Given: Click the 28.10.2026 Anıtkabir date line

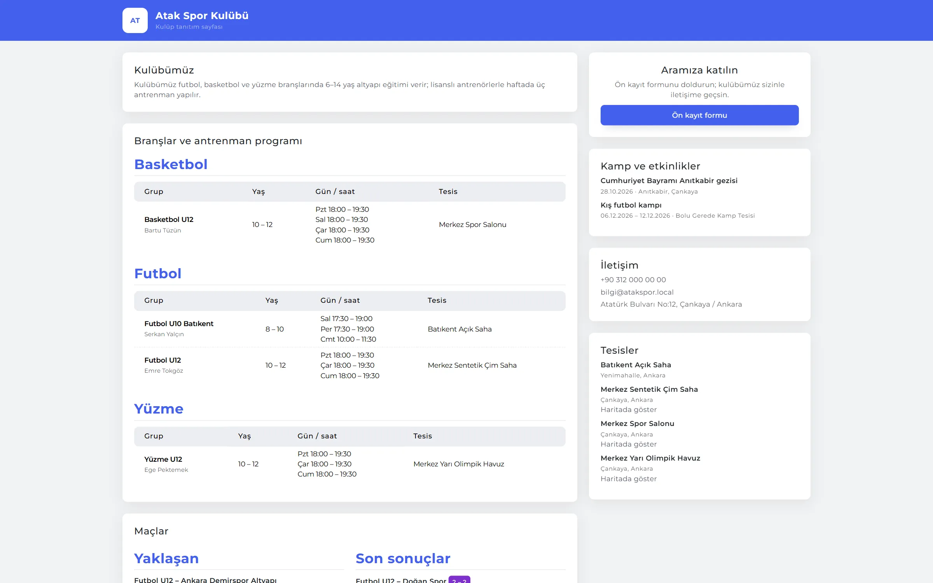Looking at the screenshot, I should (649, 192).
